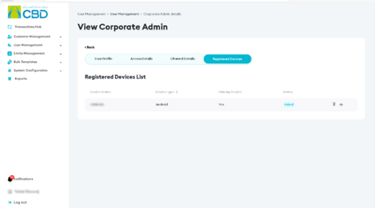Go back using the Back link
The image size is (375, 208).
coord(90,47)
